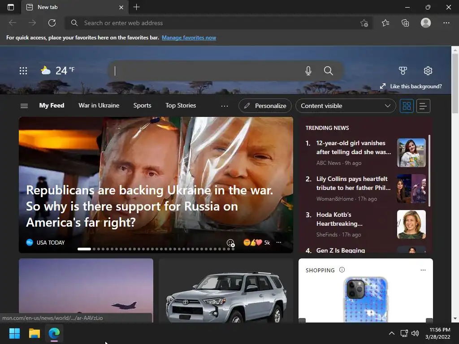Open the Windows Start menu
The width and height of the screenshot is (459, 344).
tap(14, 333)
